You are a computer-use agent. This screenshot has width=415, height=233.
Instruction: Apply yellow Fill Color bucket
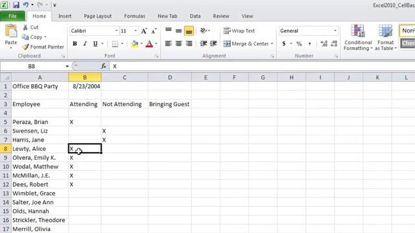(x=135, y=43)
